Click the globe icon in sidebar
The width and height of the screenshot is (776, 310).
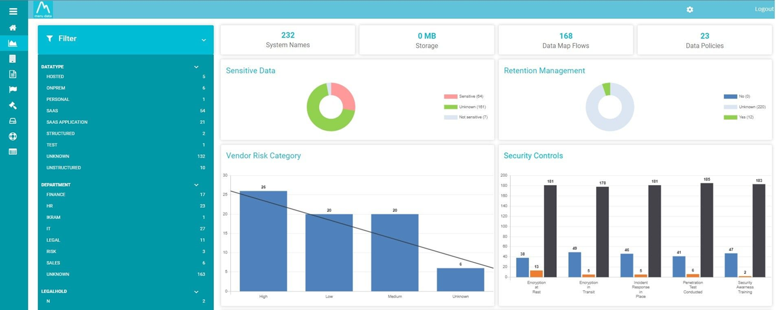point(13,136)
